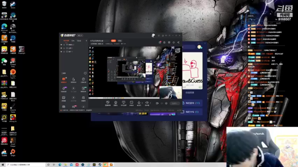Expand the toolbox panel circle icon
Image resolution: width=298 pixels, height=167 pixels.
[x=85, y=73]
